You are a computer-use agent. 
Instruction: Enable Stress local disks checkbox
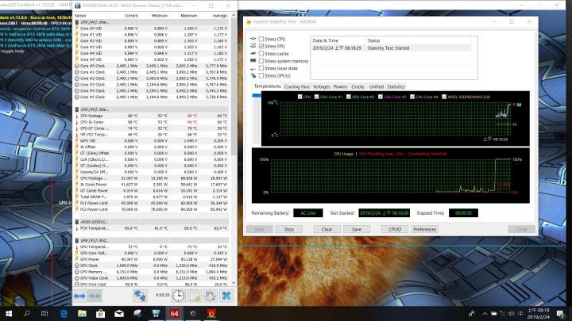pos(261,68)
